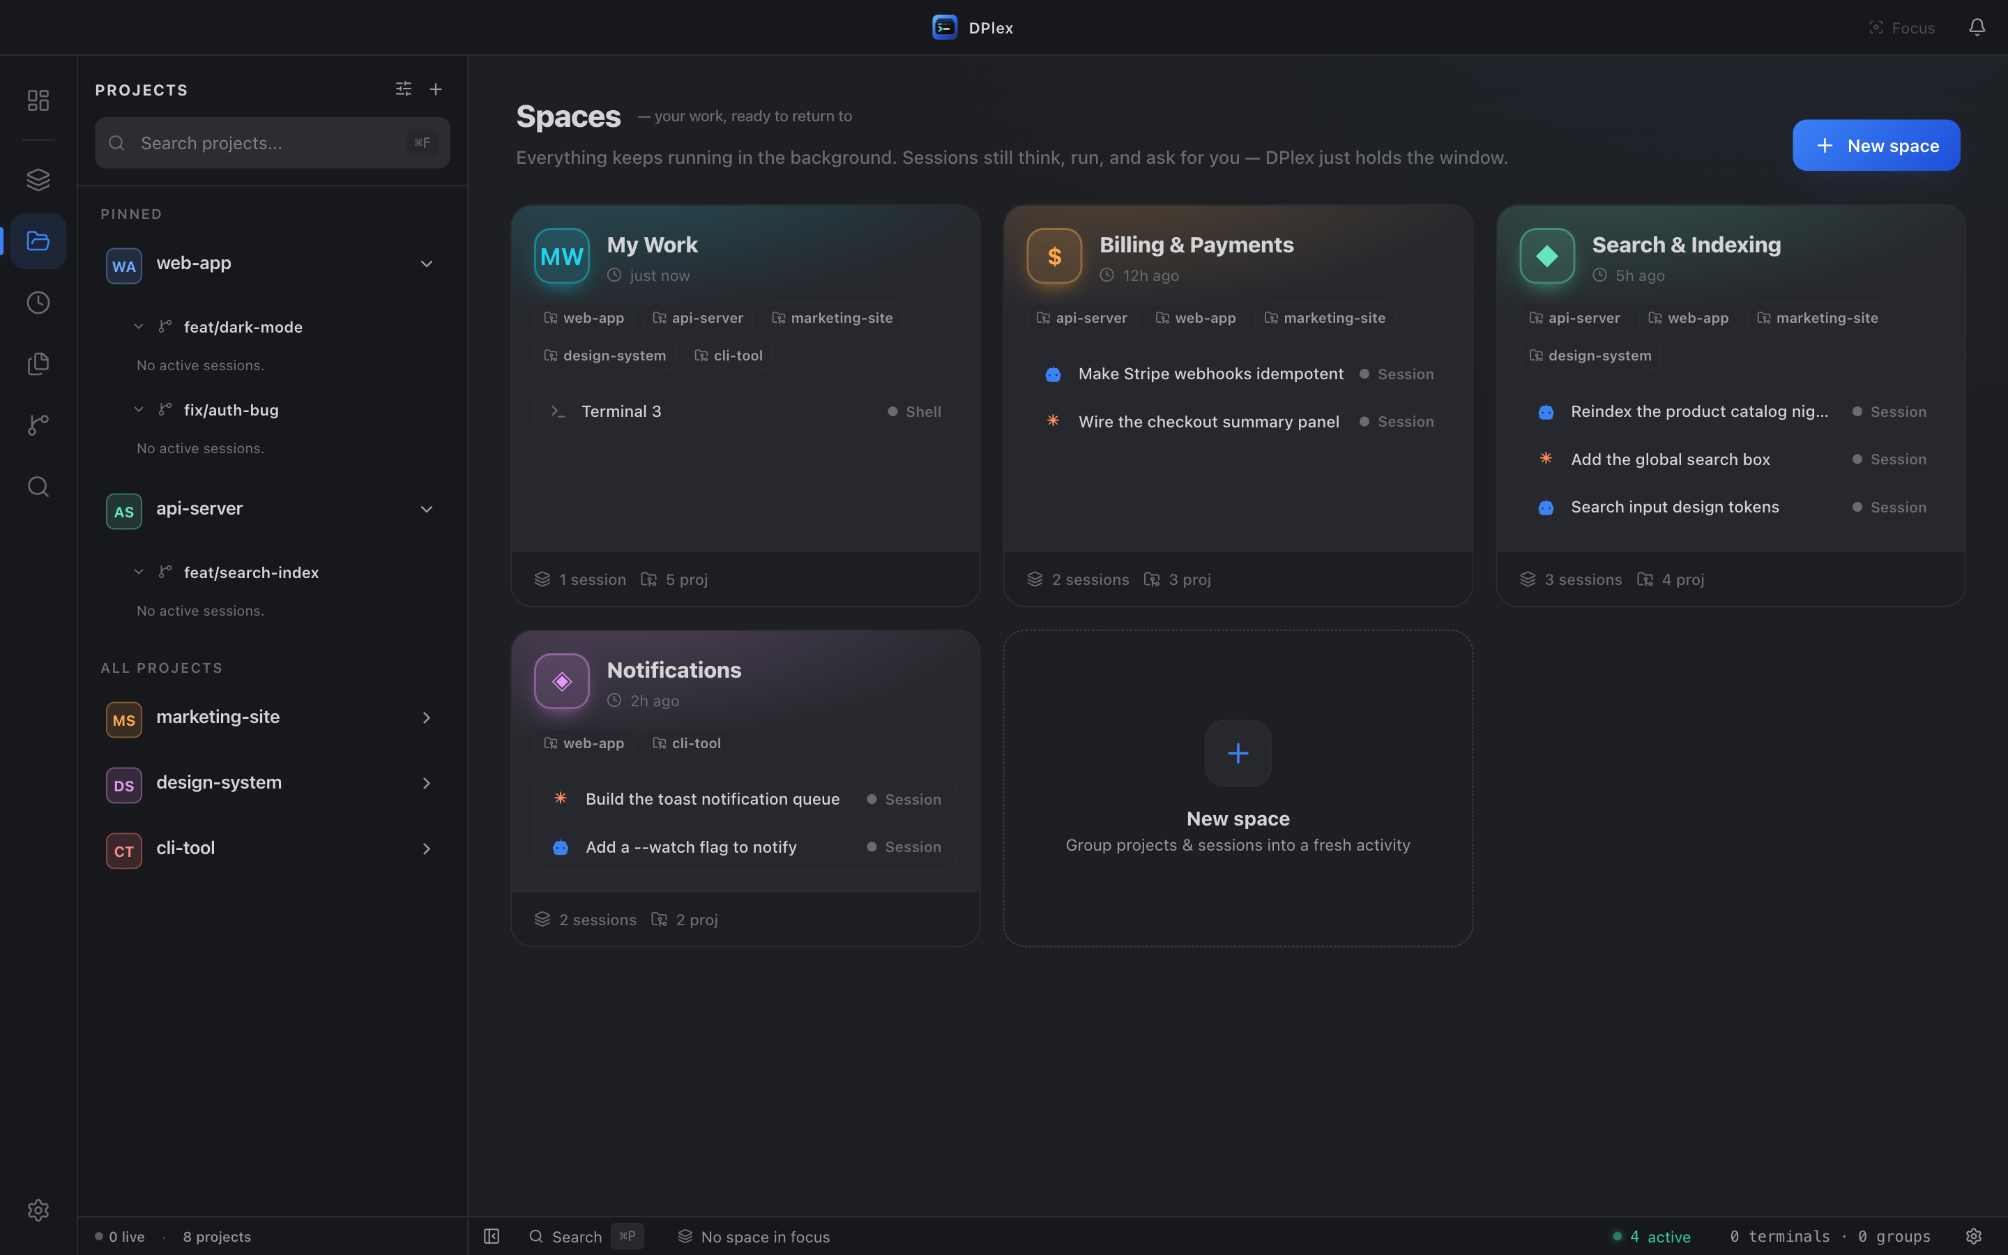Click No space in focus indicator
2008x1255 pixels.
(754, 1237)
